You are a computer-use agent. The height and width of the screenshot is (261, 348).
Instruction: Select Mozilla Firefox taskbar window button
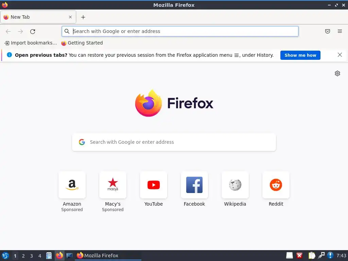(108, 256)
